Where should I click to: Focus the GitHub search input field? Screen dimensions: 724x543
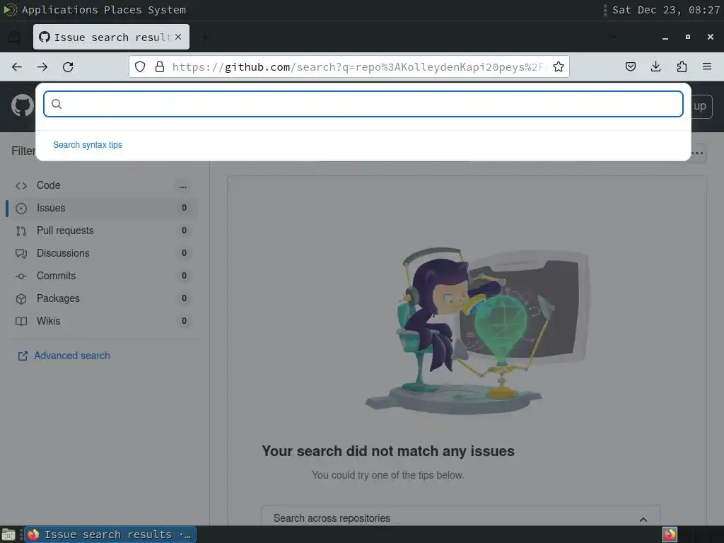[x=363, y=104]
